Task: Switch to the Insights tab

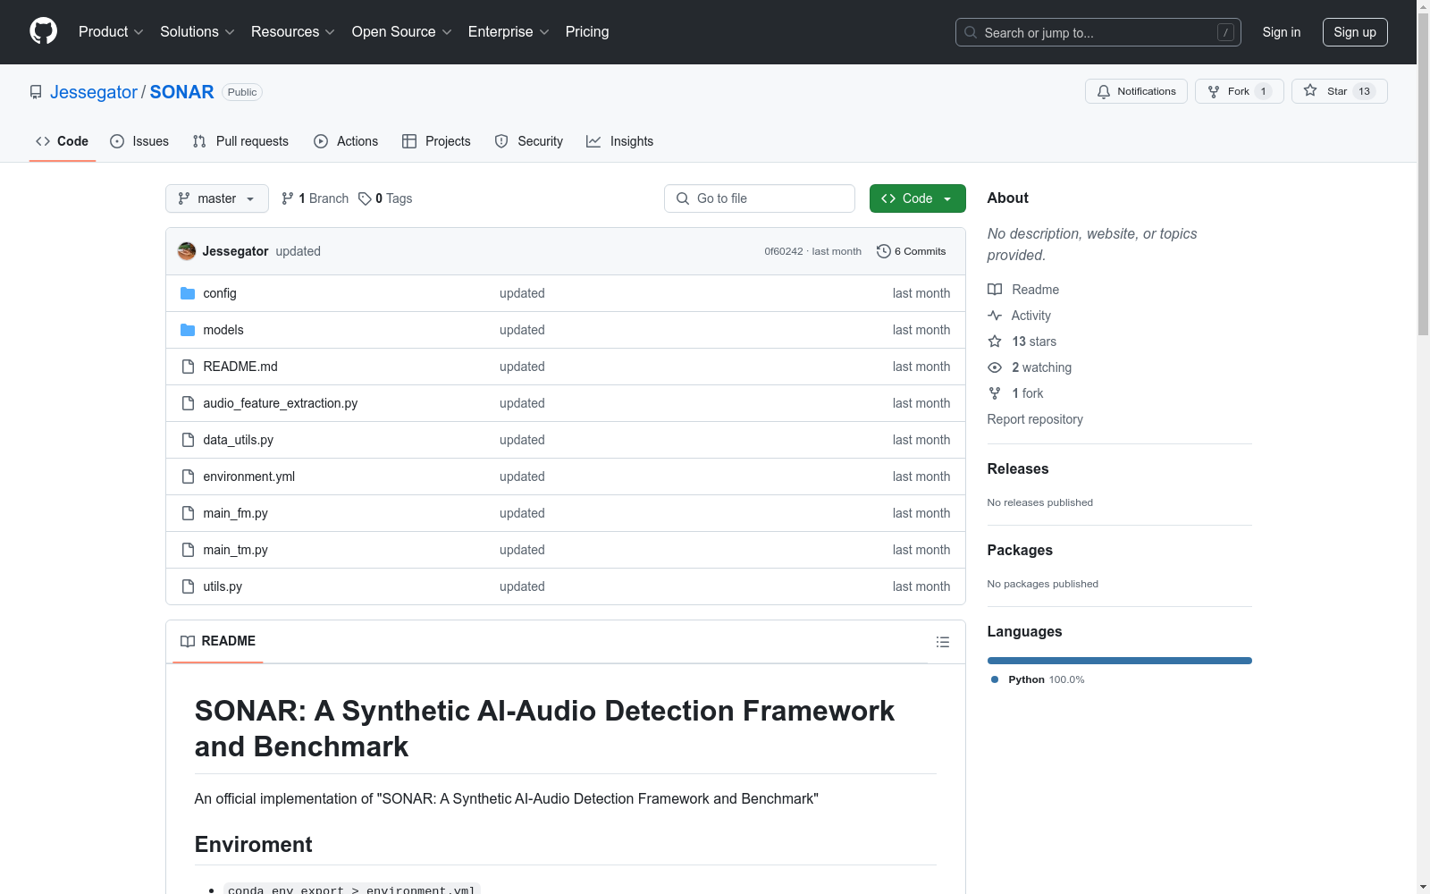Action: pyautogui.click(x=619, y=141)
